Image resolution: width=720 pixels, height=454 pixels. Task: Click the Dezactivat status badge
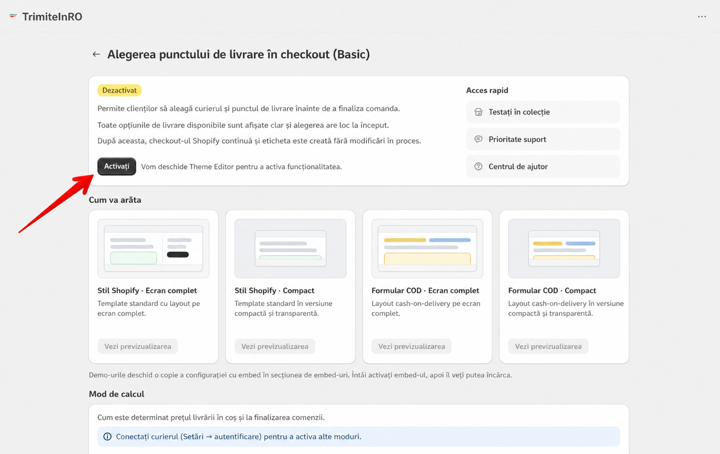click(x=120, y=90)
